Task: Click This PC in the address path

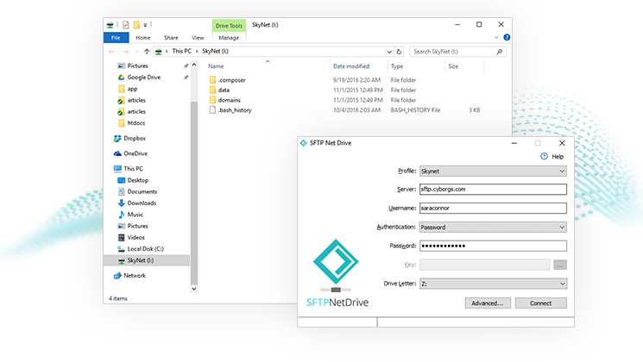Action: tap(181, 51)
